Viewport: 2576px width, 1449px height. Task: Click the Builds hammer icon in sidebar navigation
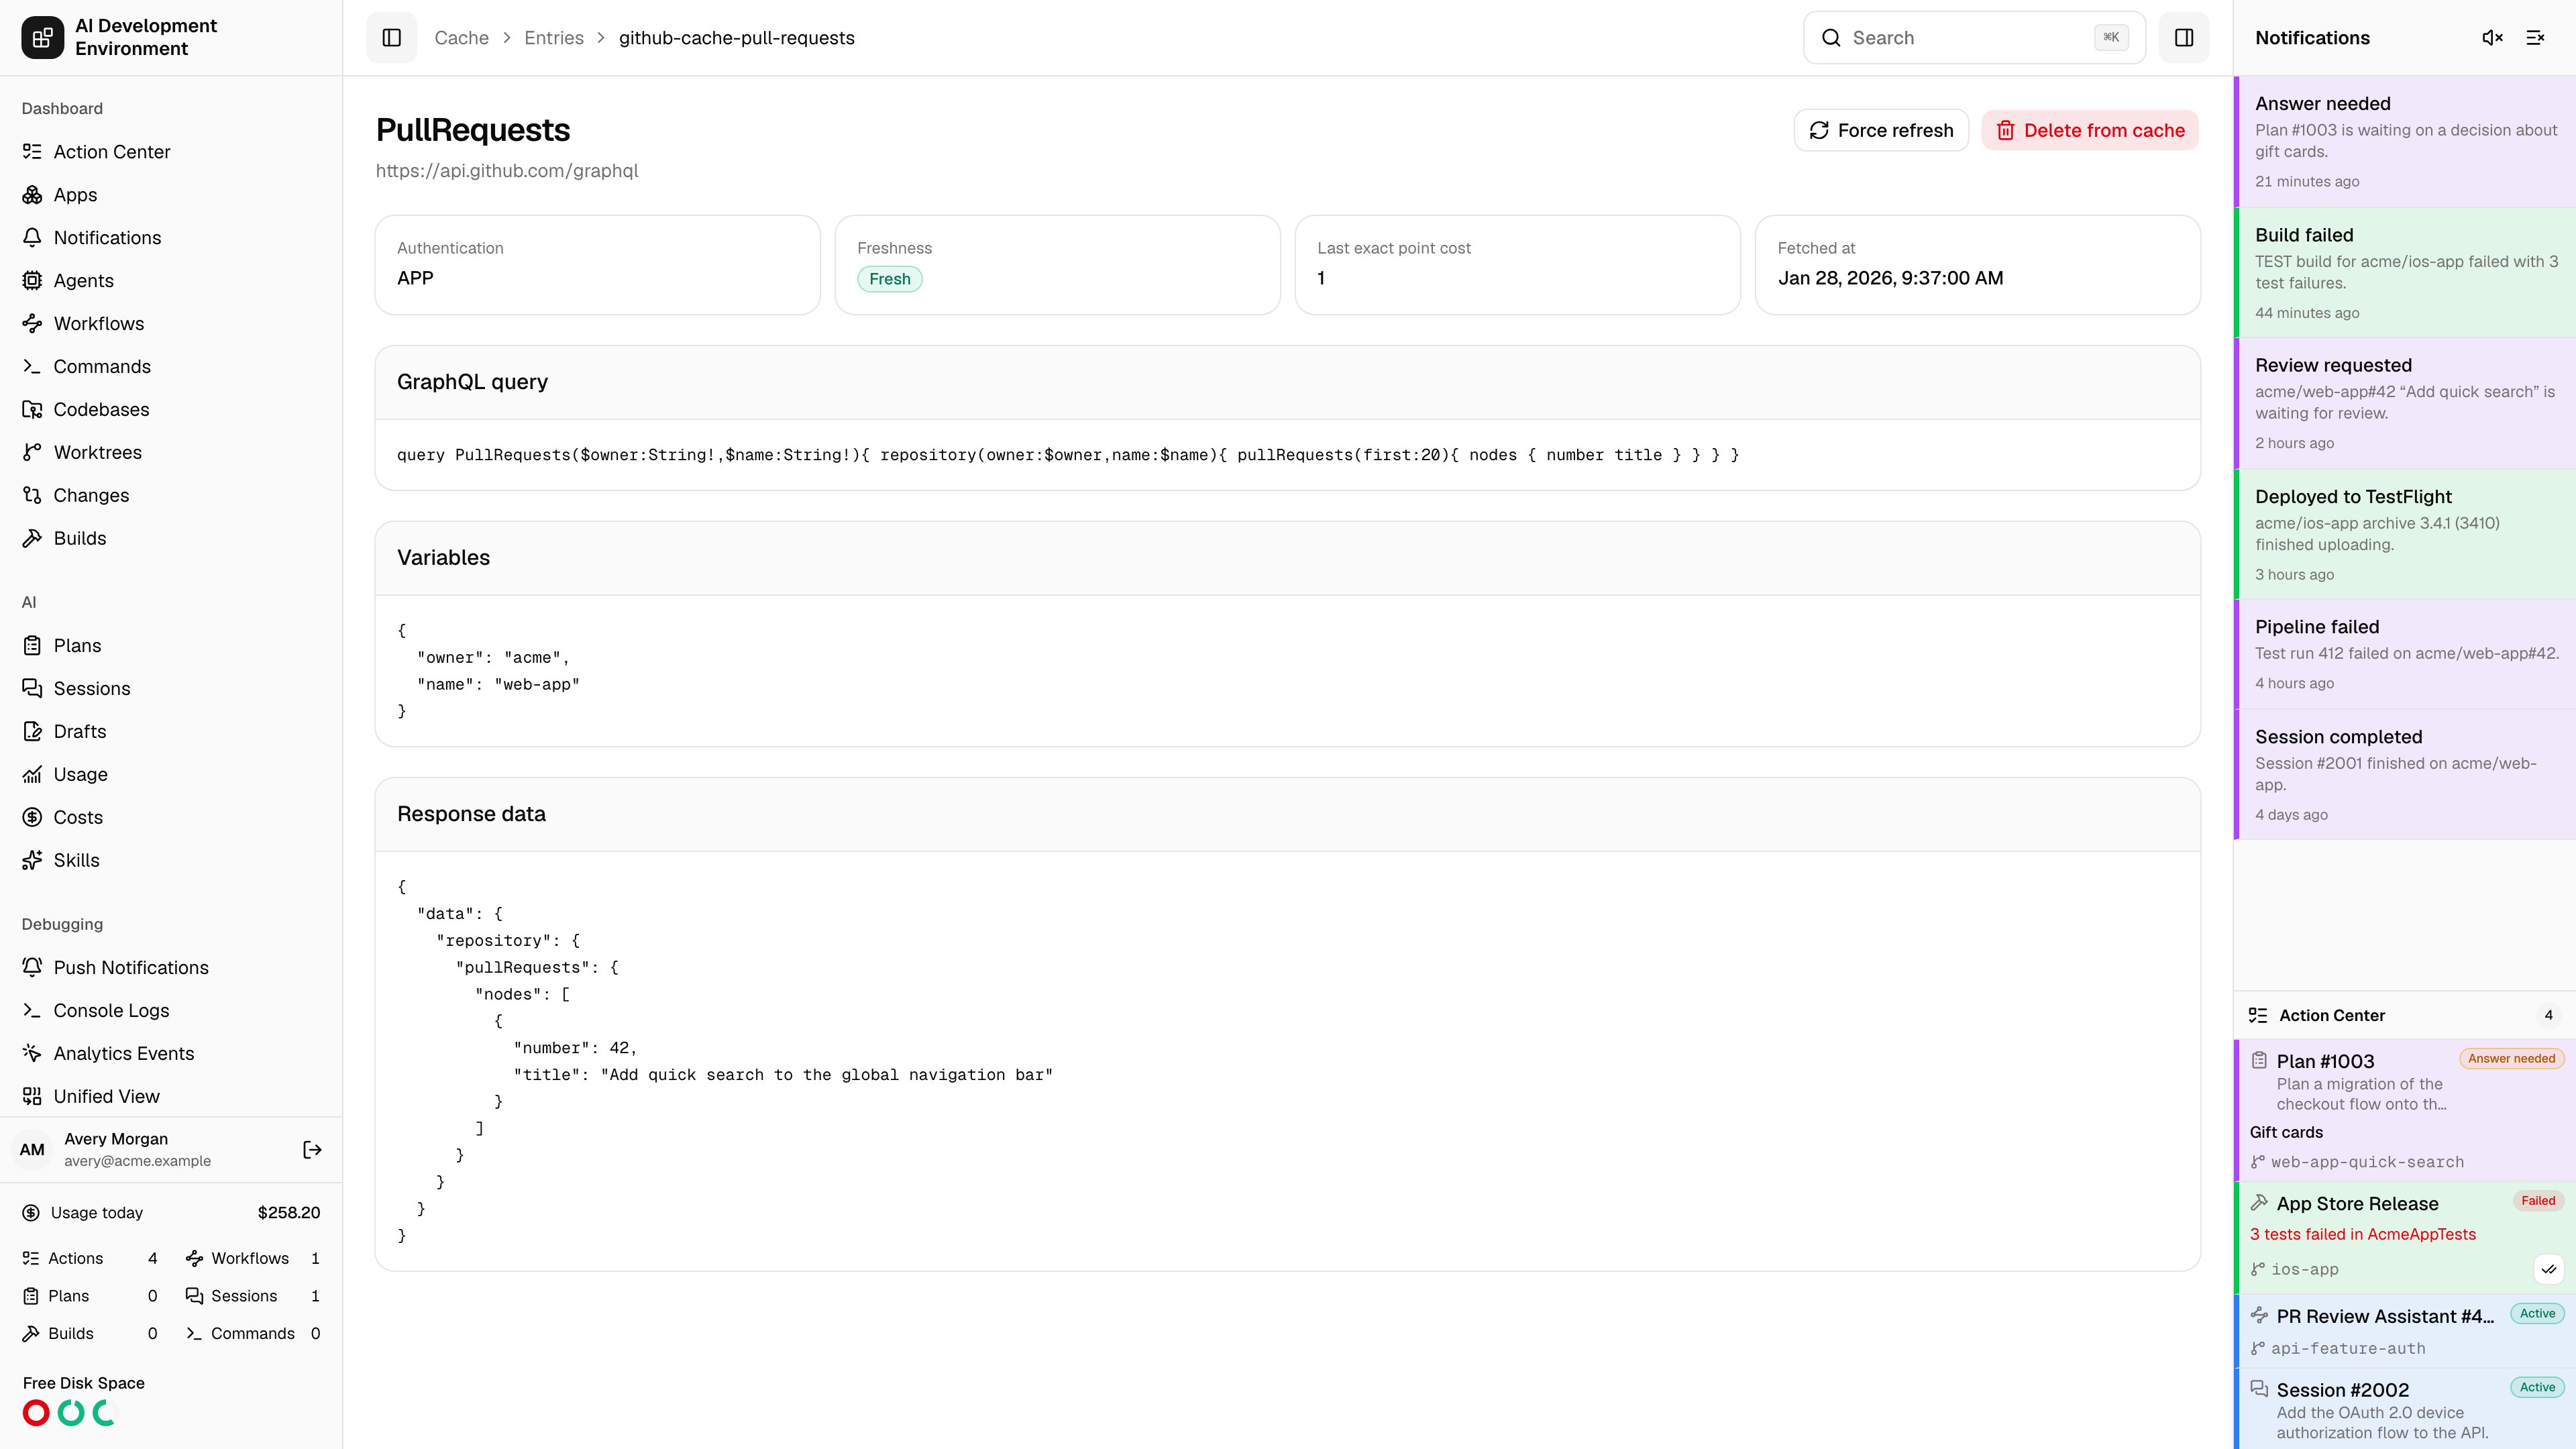32,539
